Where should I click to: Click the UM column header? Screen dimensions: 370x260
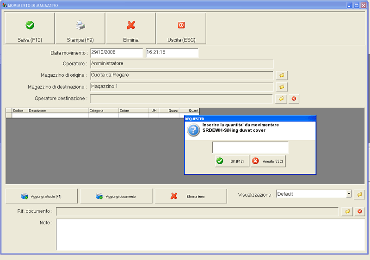point(154,111)
